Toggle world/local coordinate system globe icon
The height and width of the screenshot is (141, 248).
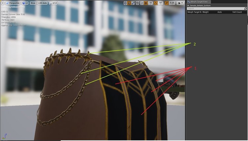(138, 3)
